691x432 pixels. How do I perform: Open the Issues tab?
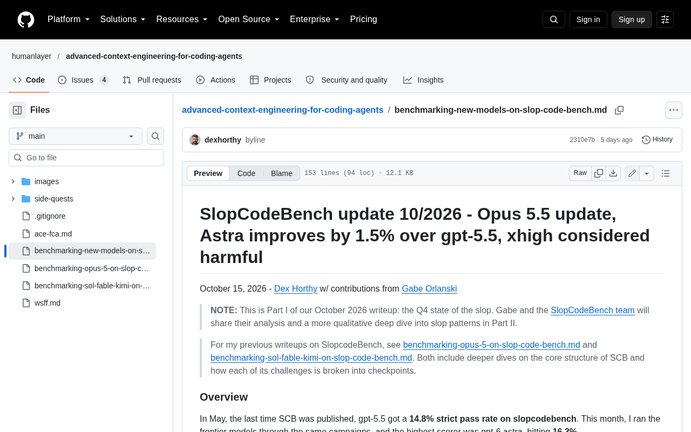(84, 80)
